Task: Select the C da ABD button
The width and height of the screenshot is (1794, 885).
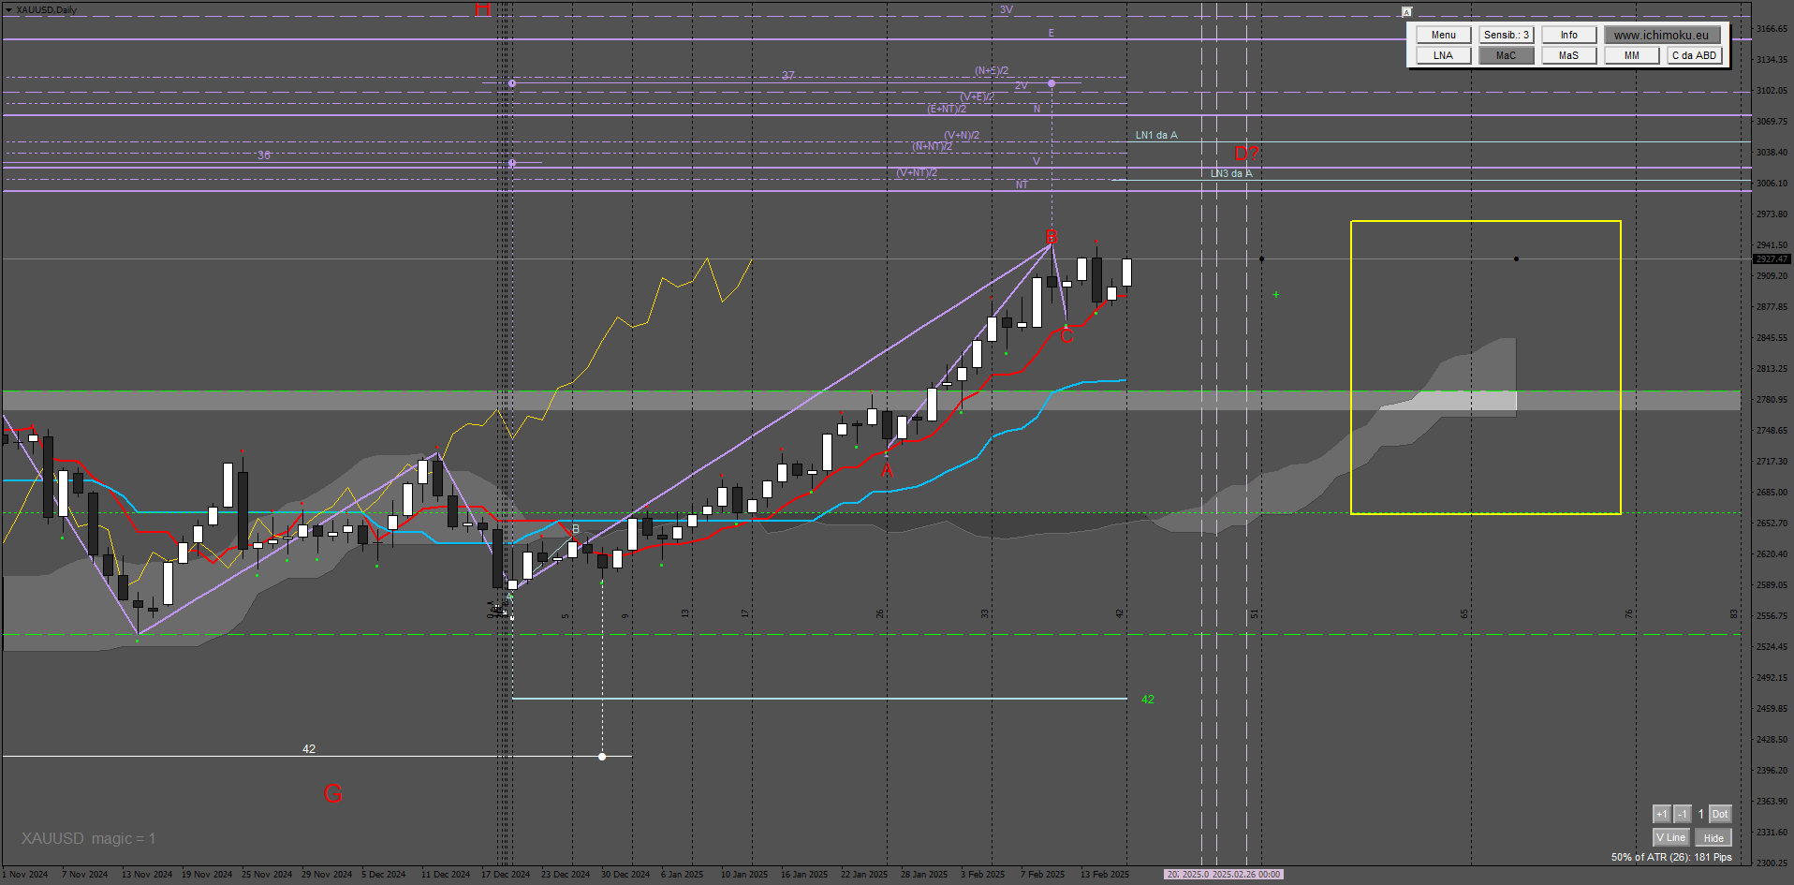Action: coord(1694,55)
